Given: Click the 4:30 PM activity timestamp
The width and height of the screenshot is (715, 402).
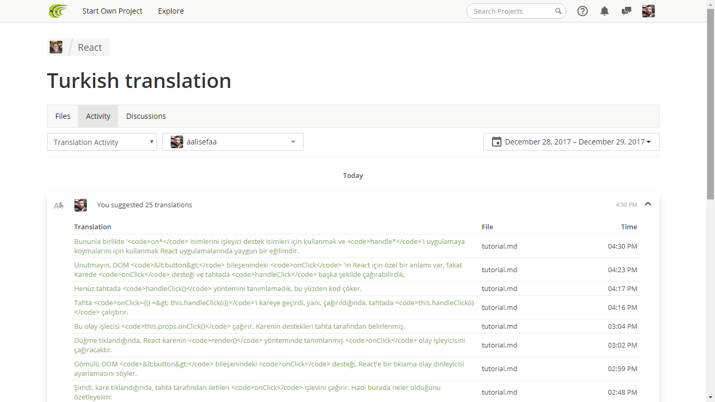Looking at the screenshot, I should click(626, 205).
